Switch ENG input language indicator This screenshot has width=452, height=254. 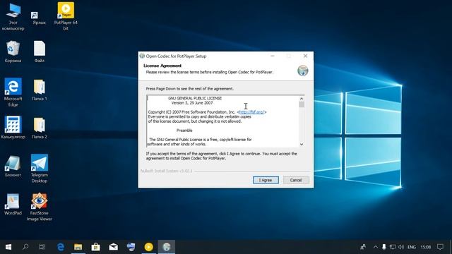coord(412,247)
